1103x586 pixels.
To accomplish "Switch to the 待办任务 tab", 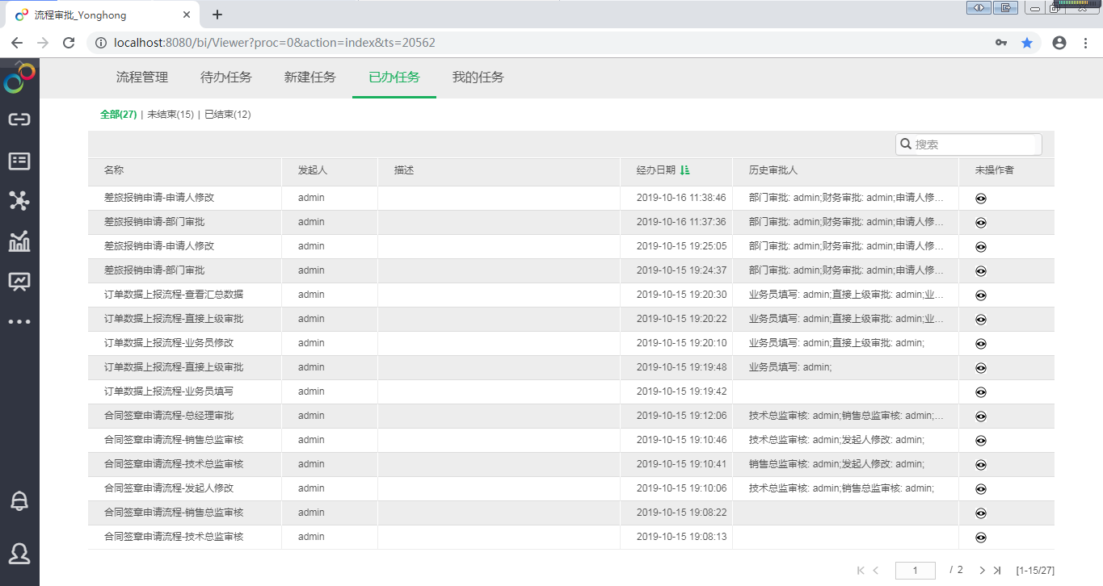I will (x=226, y=77).
